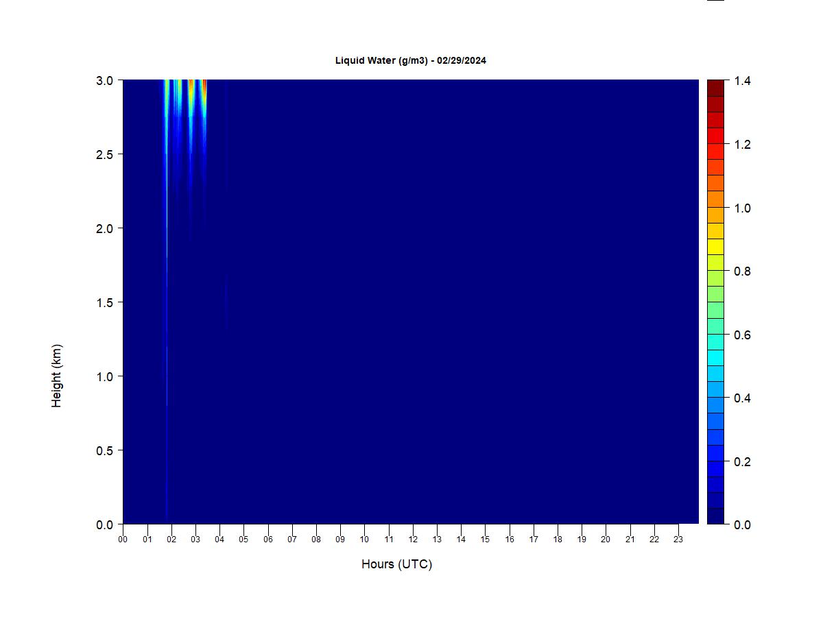Click hour tick label '11'
Viewport: 823px width, 617px height.
pos(389,540)
